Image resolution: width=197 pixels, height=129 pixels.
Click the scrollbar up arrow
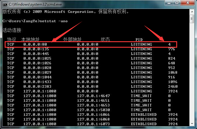click(x=192, y=12)
